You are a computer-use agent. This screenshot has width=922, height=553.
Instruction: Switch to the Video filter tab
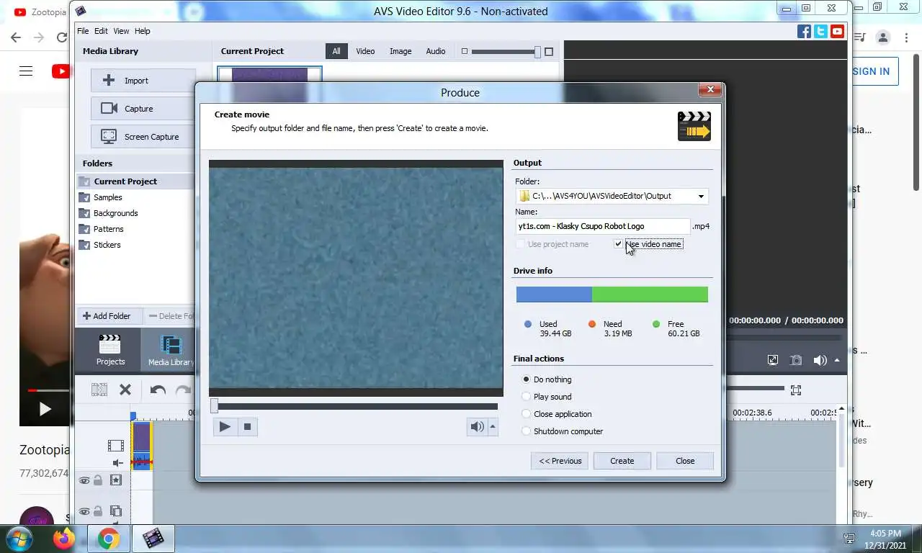click(x=365, y=51)
